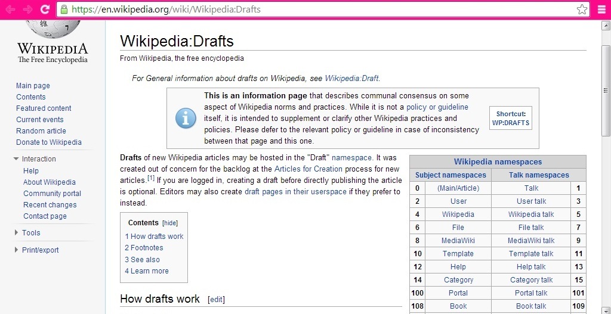This screenshot has width=611, height=314.
Task: Open the browser hamburger menu
Action: (601, 10)
